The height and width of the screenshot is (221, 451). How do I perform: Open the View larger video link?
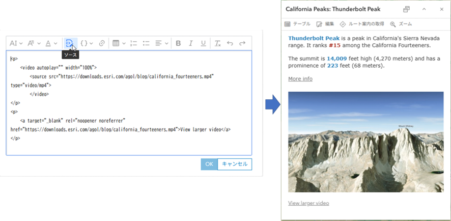pos(308,203)
